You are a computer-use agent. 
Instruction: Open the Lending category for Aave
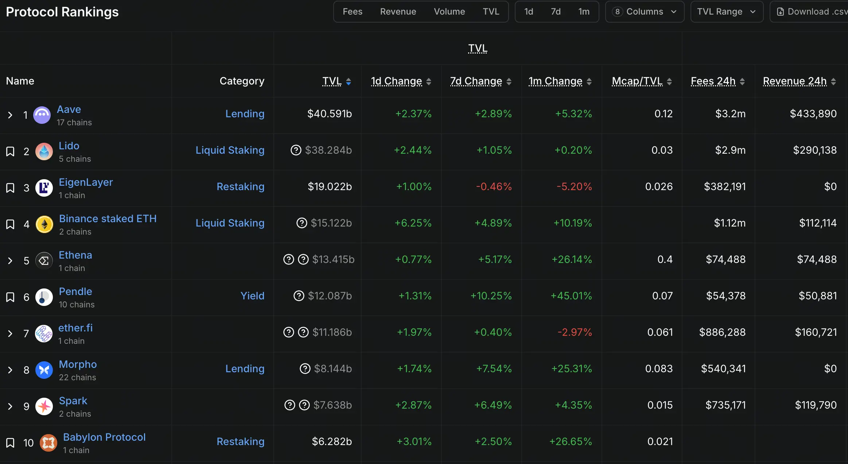coord(245,114)
